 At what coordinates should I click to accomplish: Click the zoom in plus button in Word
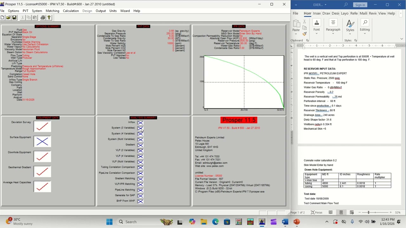[x=390, y=212]
